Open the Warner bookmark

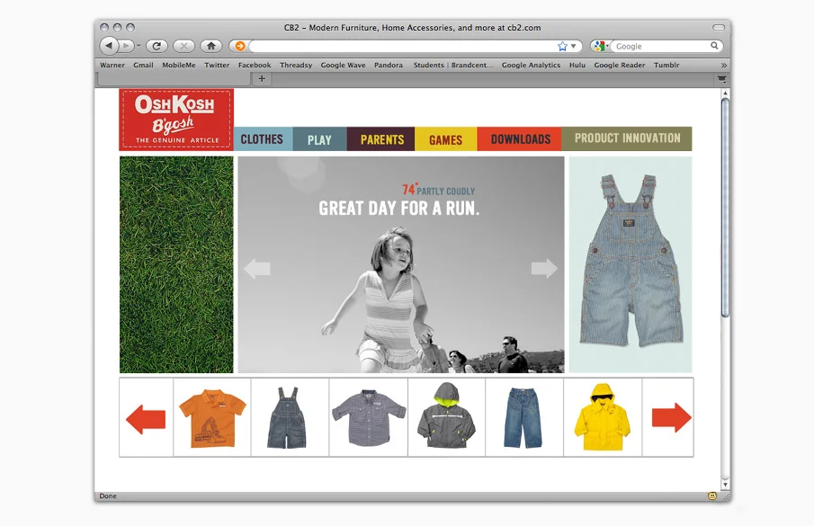[x=112, y=65]
